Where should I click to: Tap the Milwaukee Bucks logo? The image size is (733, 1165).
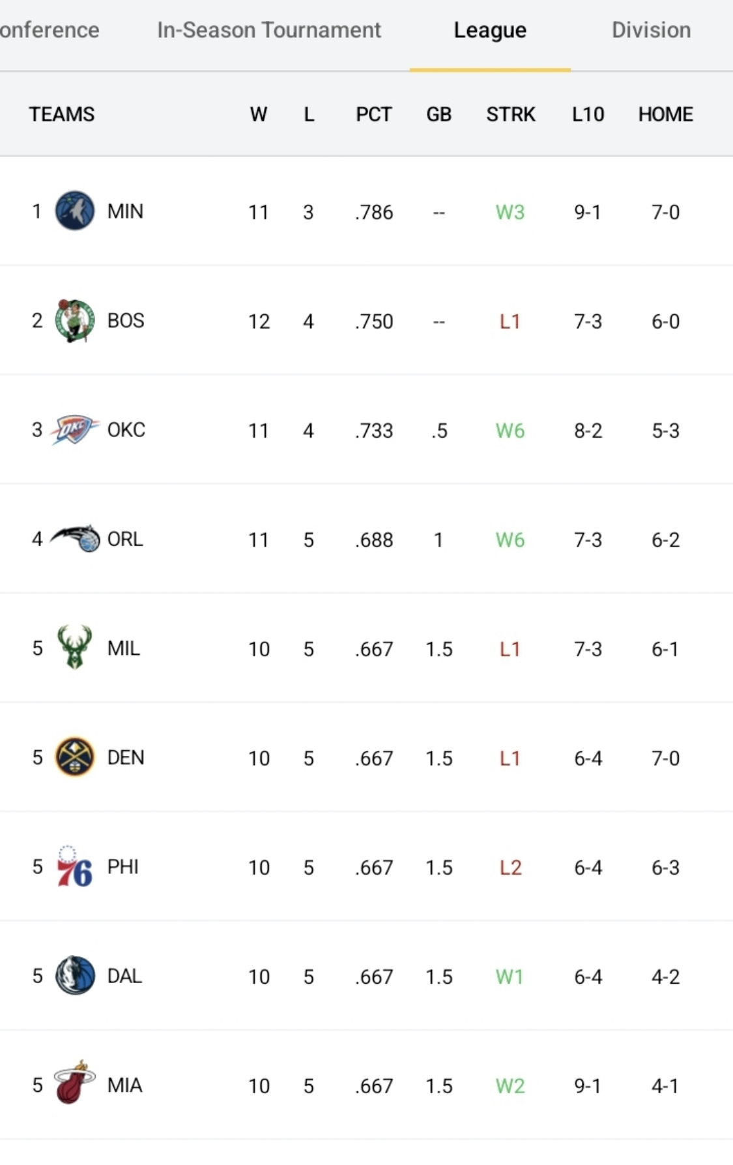tap(74, 648)
